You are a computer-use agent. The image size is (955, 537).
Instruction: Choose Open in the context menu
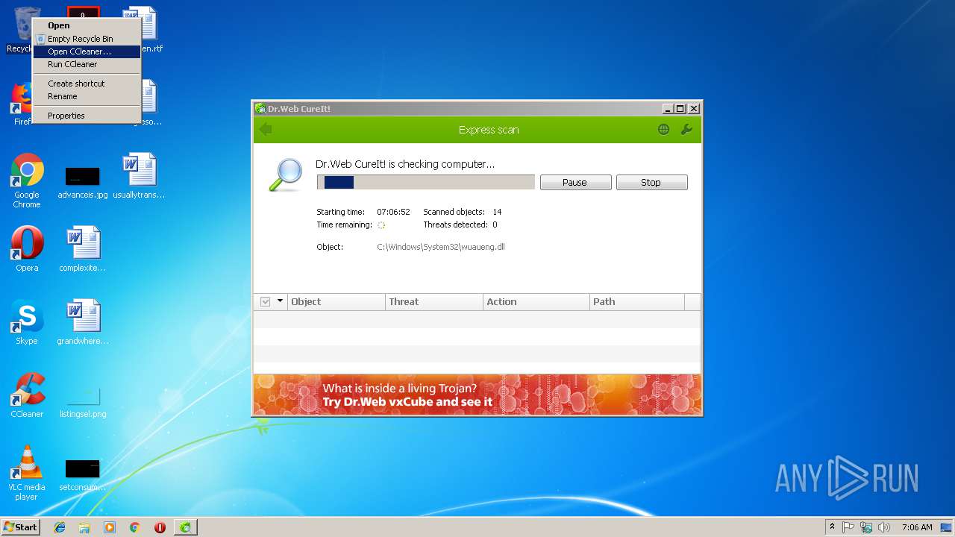[x=87, y=25]
